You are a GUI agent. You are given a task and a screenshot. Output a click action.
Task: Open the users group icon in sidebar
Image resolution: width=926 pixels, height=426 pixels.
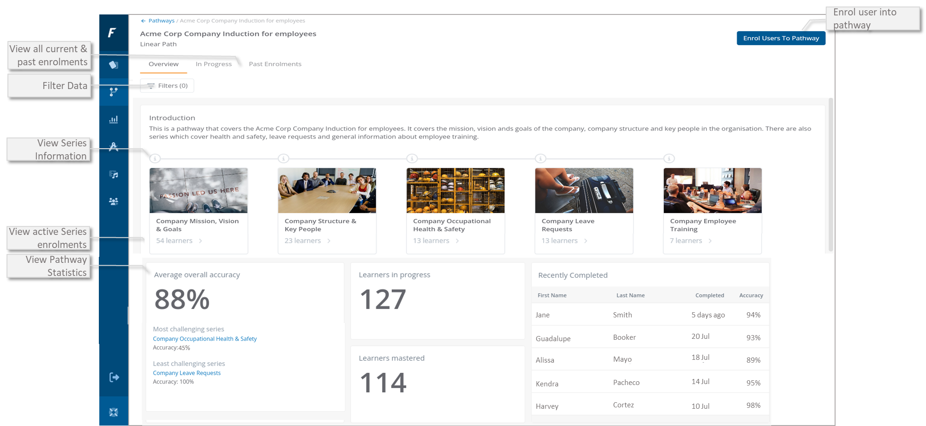pos(113,201)
